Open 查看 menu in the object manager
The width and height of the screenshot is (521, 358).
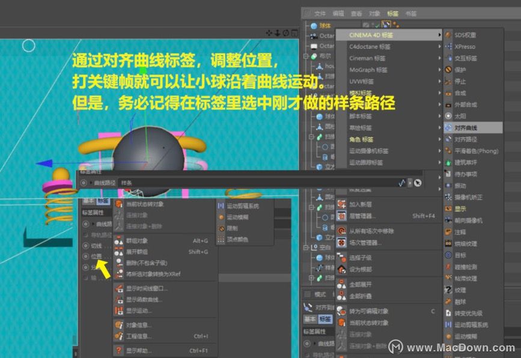356,14
